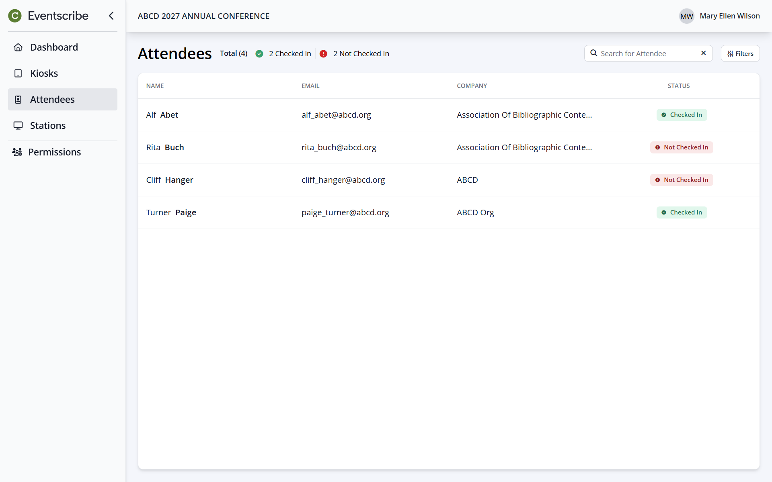Viewport: 772px width, 482px height.
Task: Select the Kiosks tablet icon
Action: 18,74
